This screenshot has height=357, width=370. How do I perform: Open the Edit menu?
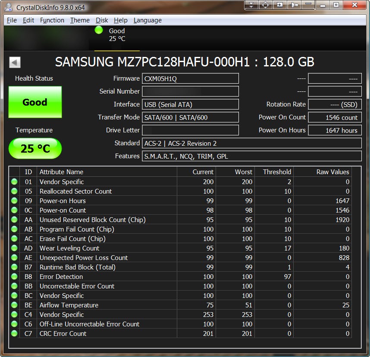pyautogui.click(x=28, y=20)
